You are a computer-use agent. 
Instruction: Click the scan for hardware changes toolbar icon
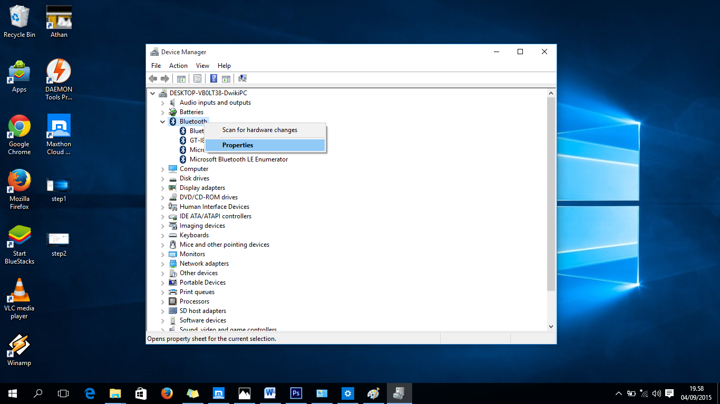[242, 78]
